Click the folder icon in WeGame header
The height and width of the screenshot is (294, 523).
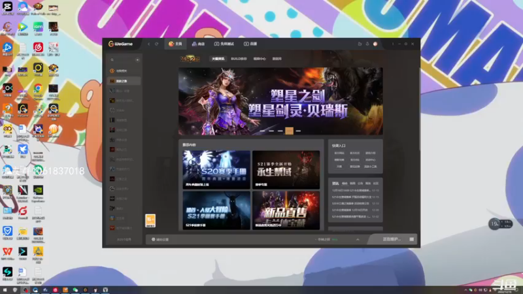pos(360,44)
